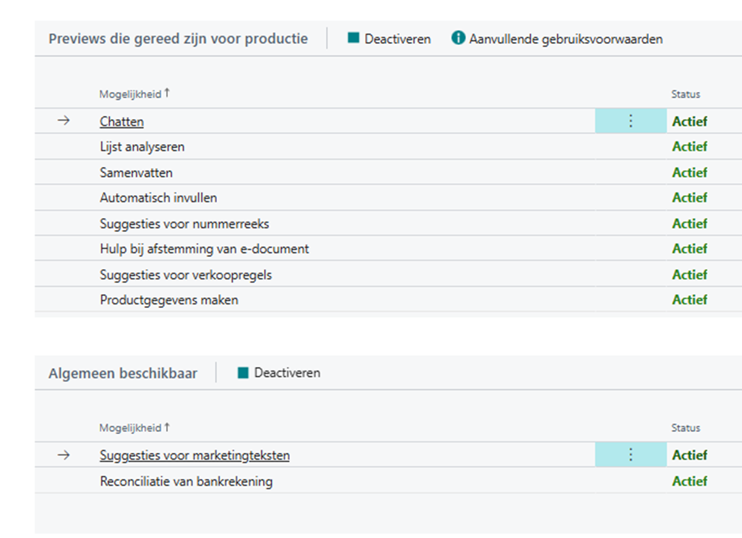Select the Automatisch invullen row
The width and height of the screenshot is (742, 538).
(158, 198)
